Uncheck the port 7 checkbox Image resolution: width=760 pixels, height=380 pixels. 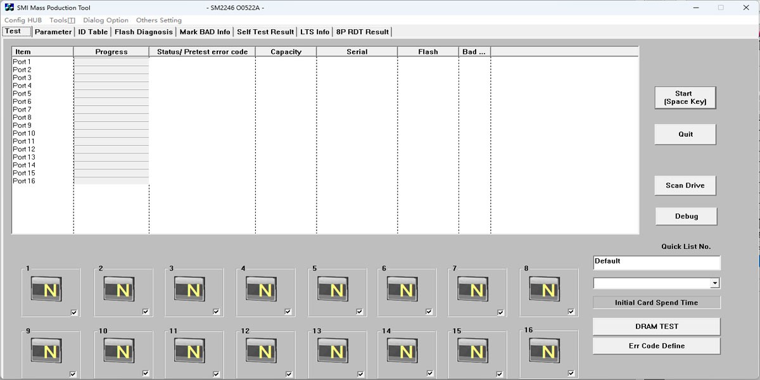pyautogui.click(x=500, y=312)
